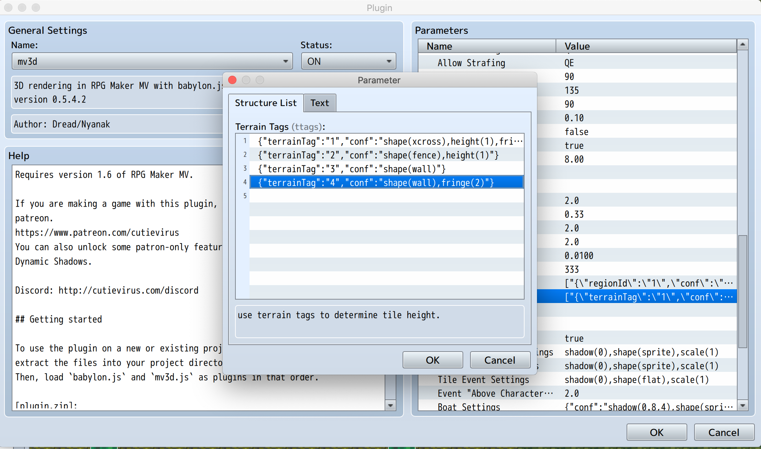Click Cancel in the Parameter dialog

(500, 360)
